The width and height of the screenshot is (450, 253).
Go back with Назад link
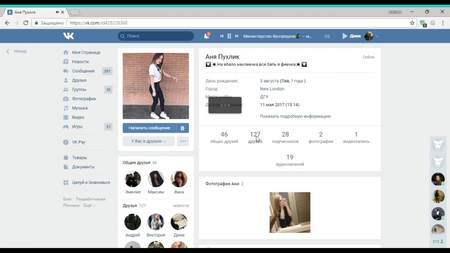(x=17, y=51)
